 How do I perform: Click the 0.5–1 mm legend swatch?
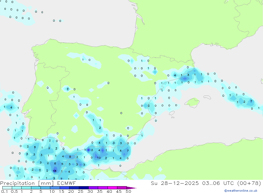click(17, 188)
